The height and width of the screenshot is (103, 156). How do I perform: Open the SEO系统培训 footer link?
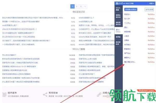click(x=13, y=96)
